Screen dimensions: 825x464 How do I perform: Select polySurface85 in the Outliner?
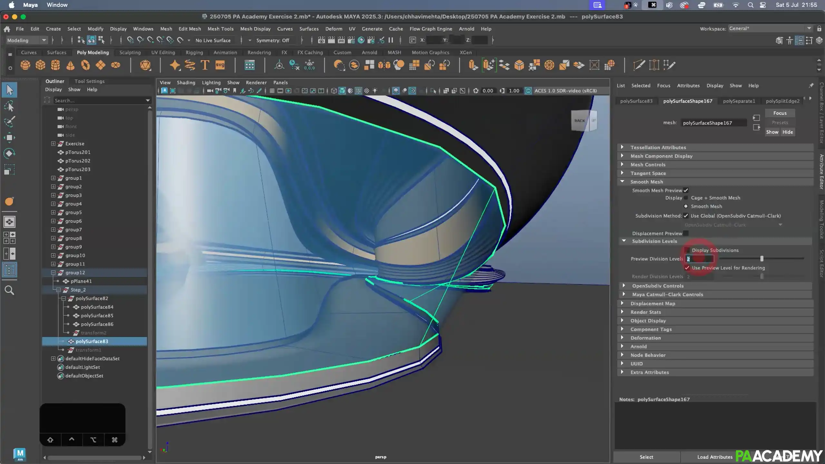(x=97, y=315)
